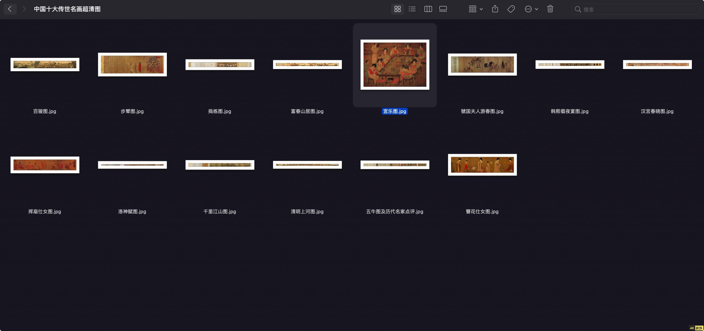Select the 簪花仕女图.jpg thumbnail
This screenshot has width=704, height=331.
coord(482,165)
